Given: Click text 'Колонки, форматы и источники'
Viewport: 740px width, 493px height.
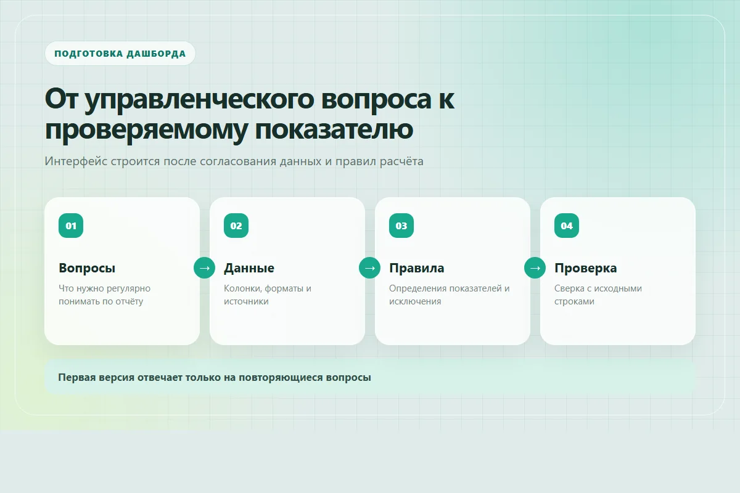Looking at the screenshot, I should [x=268, y=295].
